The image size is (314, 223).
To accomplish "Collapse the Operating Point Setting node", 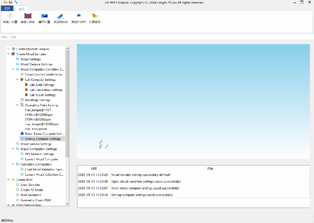I will coord(17,105).
